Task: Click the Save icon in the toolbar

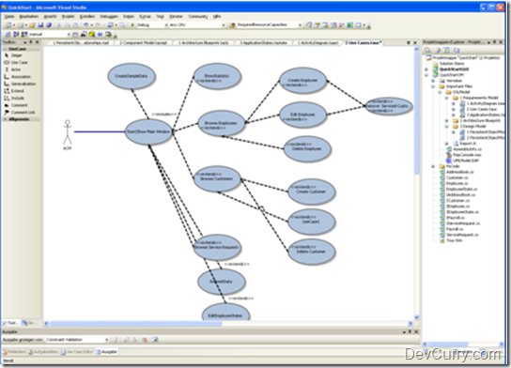Action: point(40,25)
